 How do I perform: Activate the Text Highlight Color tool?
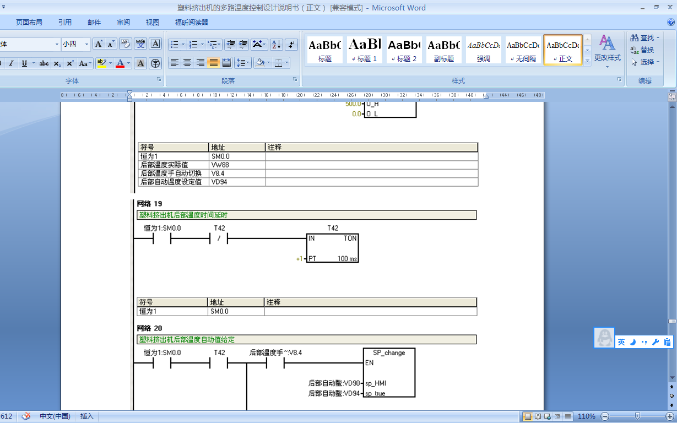102,63
